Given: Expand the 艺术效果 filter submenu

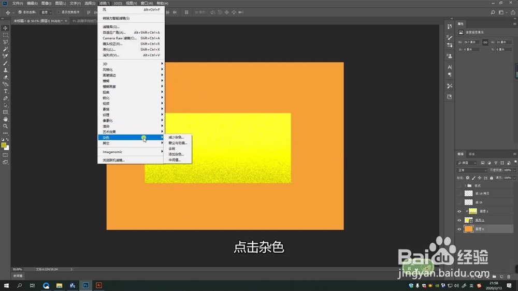Looking at the screenshot, I should tap(131, 132).
